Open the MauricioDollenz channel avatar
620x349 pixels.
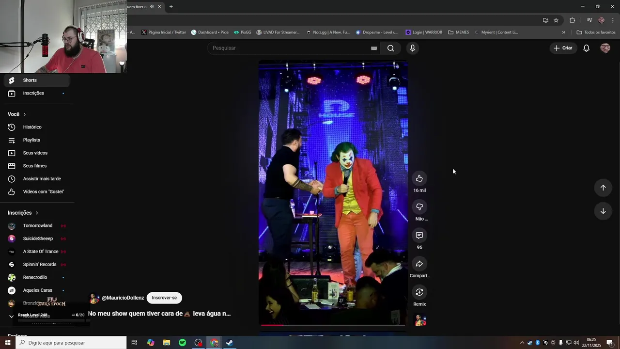tap(94, 298)
